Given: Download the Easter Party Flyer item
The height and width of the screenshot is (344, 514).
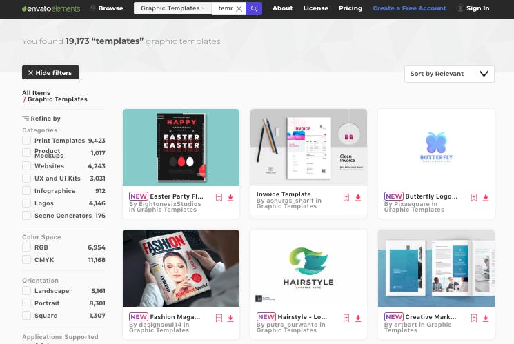Looking at the screenshot, I should [230, 198].
